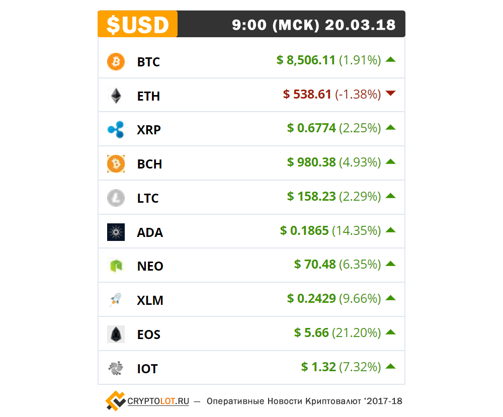Image resolution: width=503 pixels, height=417 pixels.
Task: Click the orange $USD currency tab
Action: click(138, 24)
